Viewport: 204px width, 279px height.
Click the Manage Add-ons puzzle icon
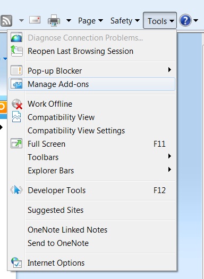pos(16,84)
